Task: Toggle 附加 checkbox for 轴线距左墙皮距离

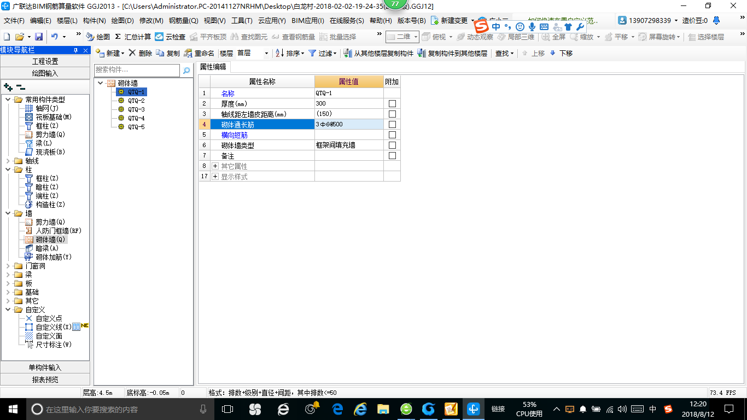Action: 392,114
